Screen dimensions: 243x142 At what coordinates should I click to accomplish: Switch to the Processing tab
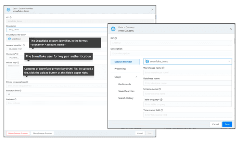[120, 69]
